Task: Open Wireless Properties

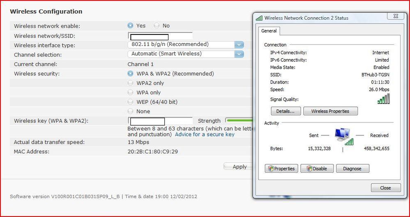Action: (x=330, y=111)
